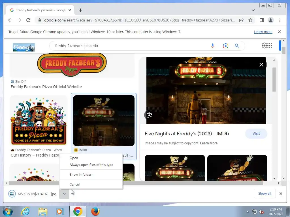Click the SimDif source label

[x=20, y=82]
